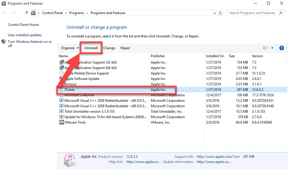This screenshot has width=288, height=169.
Task: Click VMware, Inc. publisher cell
Action: [x=160, y=122]
